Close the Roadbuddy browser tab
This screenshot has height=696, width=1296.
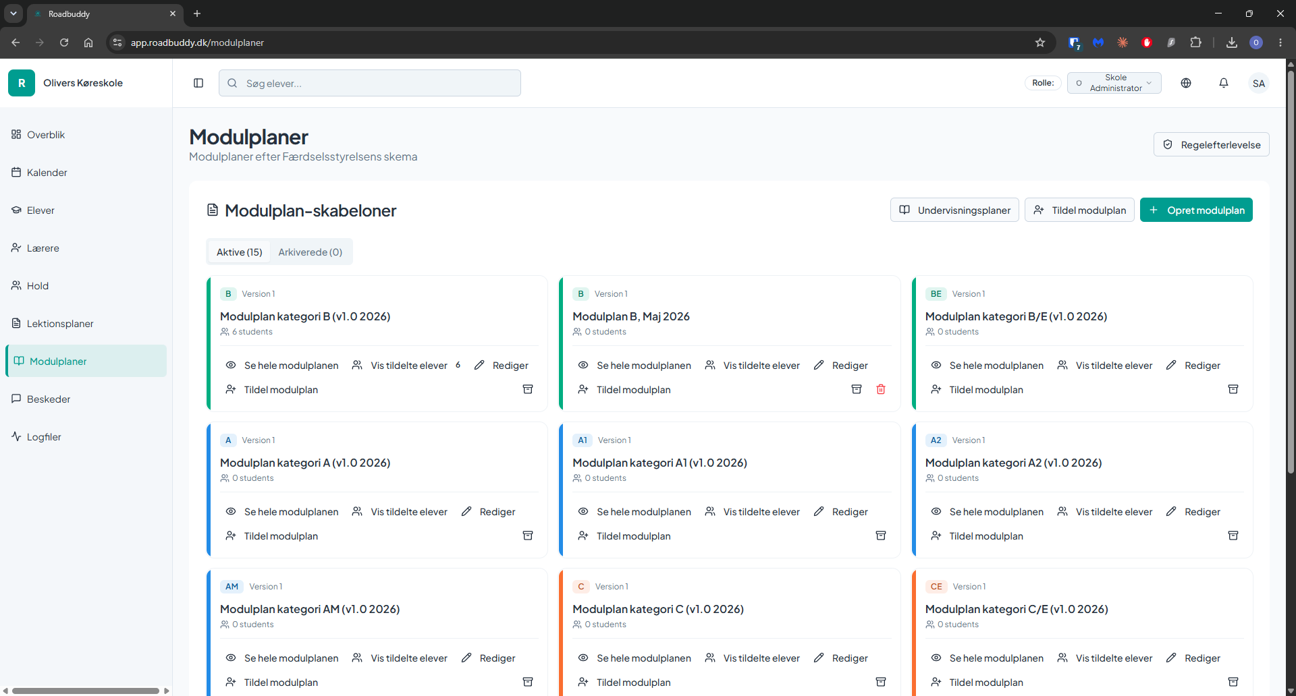[173, 13]
